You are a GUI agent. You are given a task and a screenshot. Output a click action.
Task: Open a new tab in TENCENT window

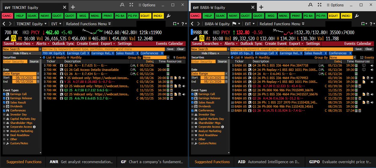pyautogui.click(x=73, y=7)
